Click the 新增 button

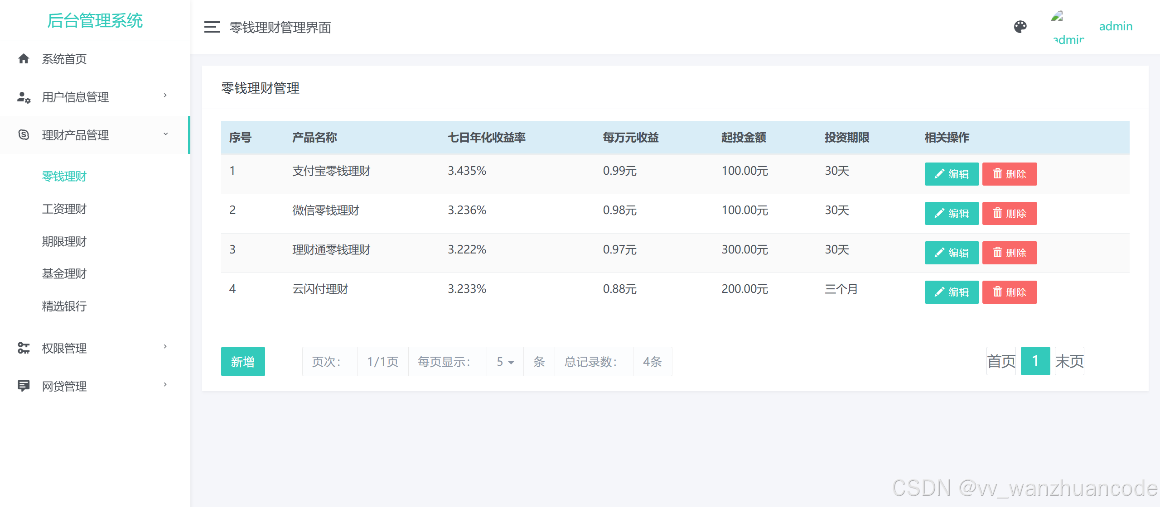243,362
